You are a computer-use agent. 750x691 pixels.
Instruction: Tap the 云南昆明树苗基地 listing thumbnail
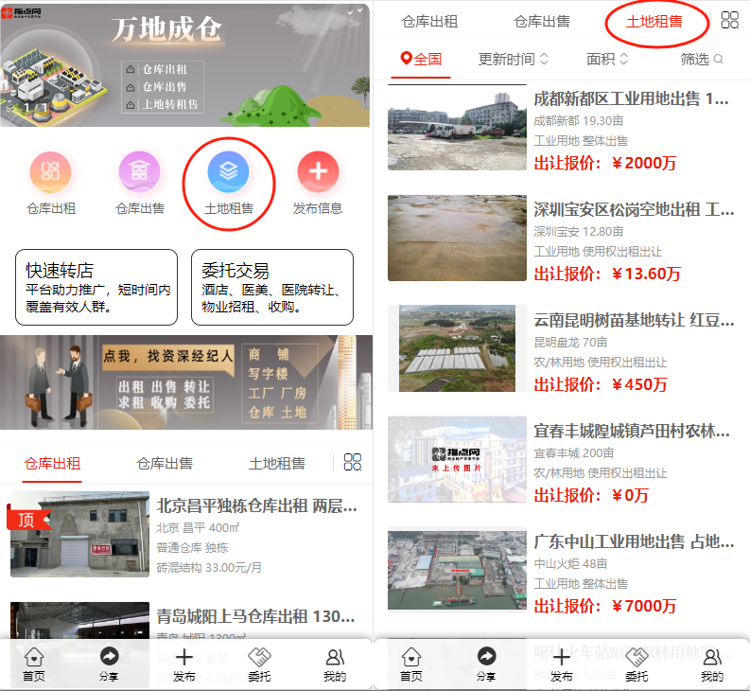457,347
